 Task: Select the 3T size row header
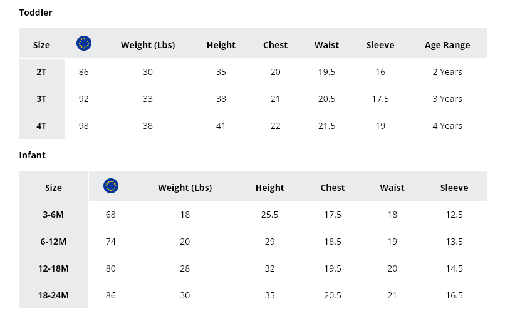41,99
